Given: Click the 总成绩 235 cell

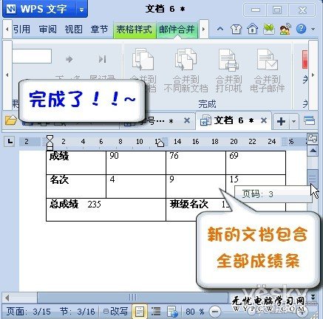Looking at the screenshot, I should tap(106, 210).
